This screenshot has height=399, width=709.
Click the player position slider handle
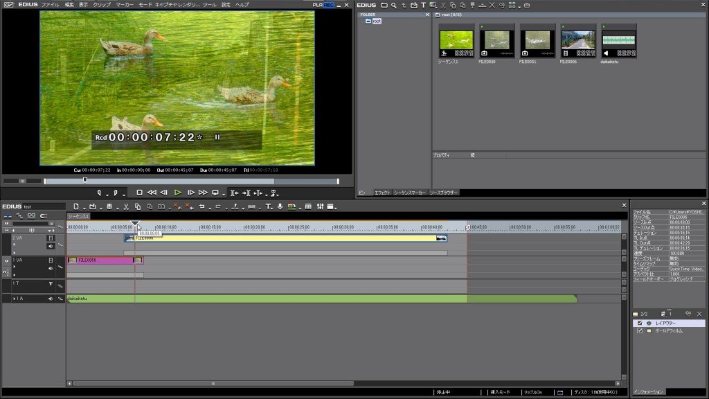pos(85,181)
